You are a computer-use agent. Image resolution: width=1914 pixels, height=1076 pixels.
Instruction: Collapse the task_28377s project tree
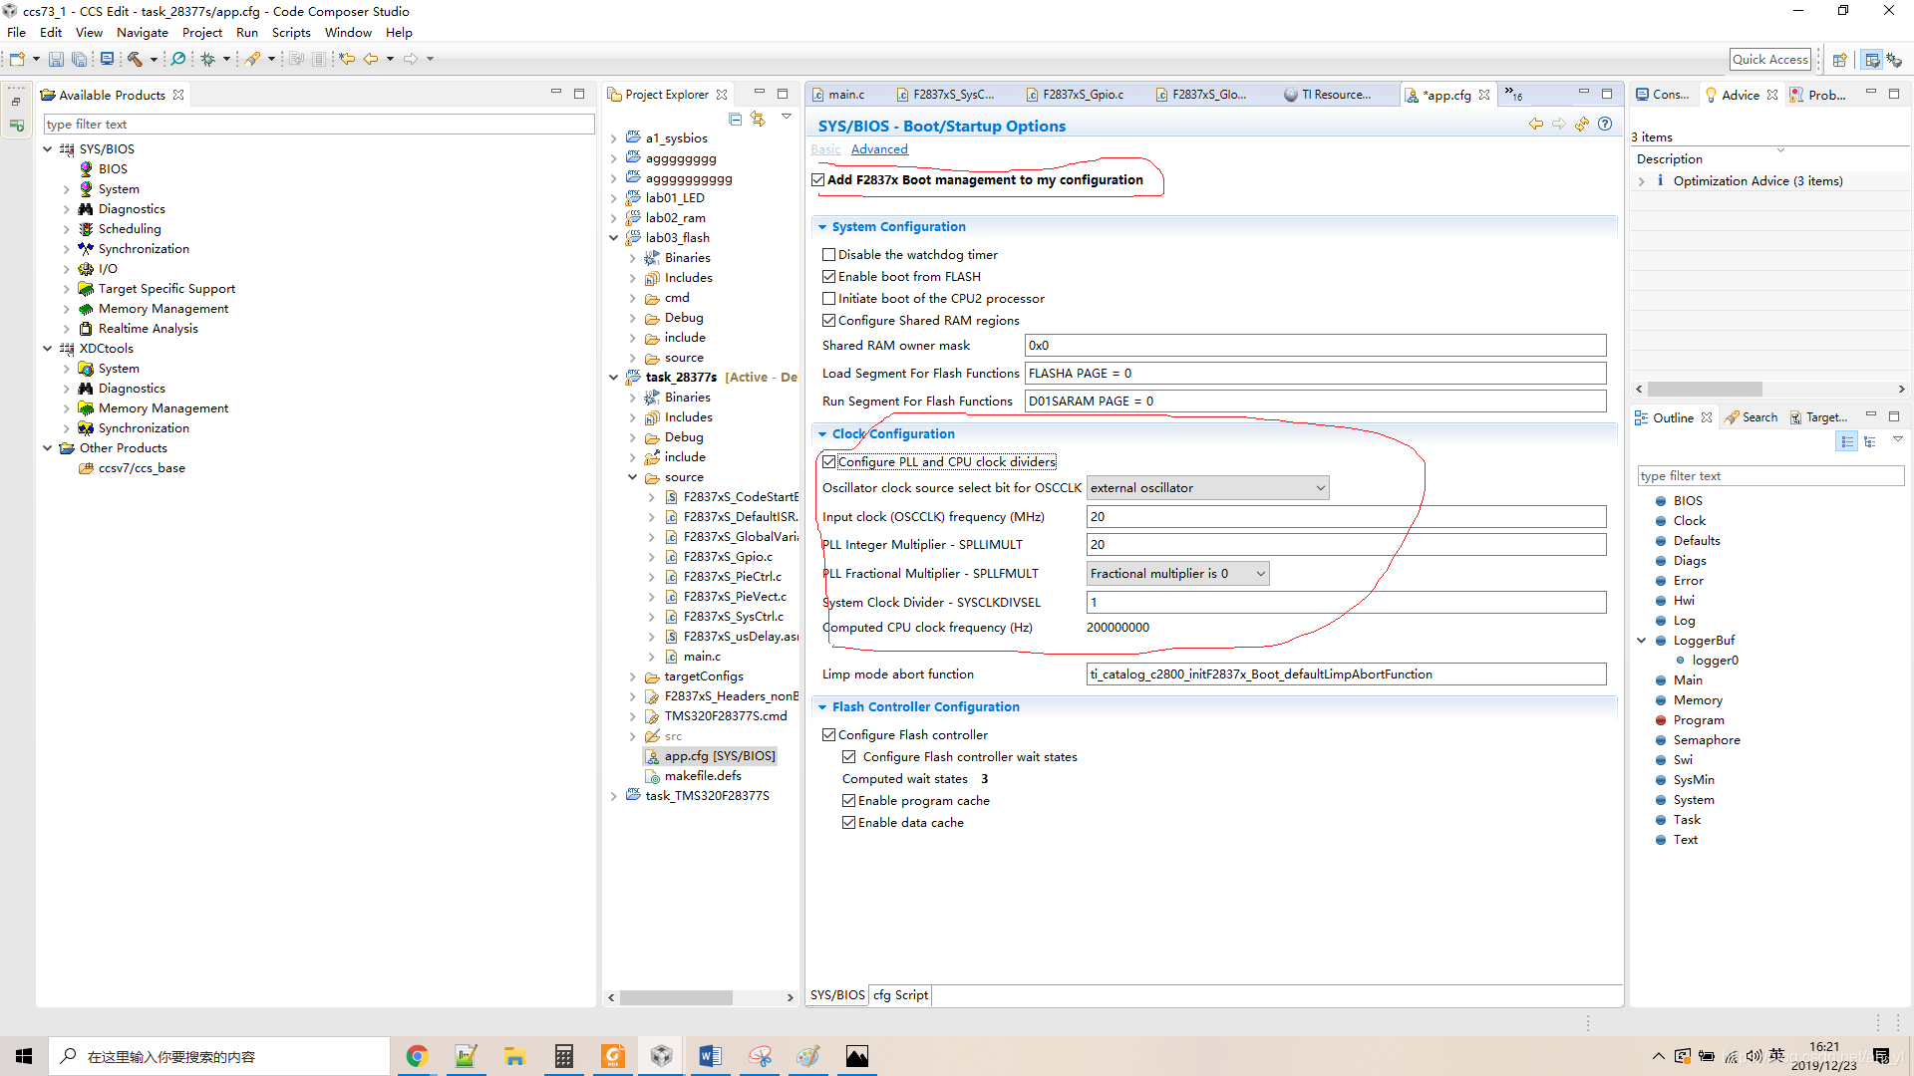tap(613, 378)
